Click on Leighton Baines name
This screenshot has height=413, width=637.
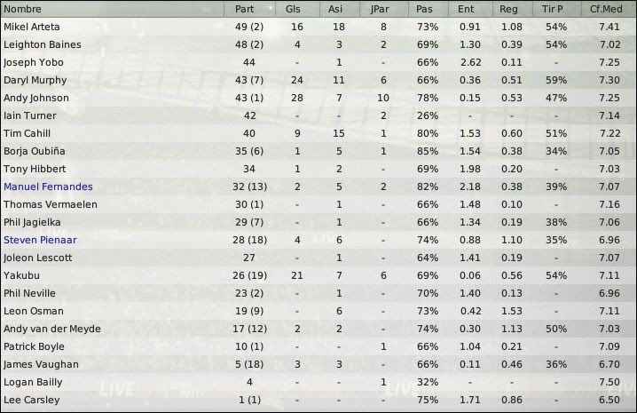pyautogui.click(x=43, y=44)
